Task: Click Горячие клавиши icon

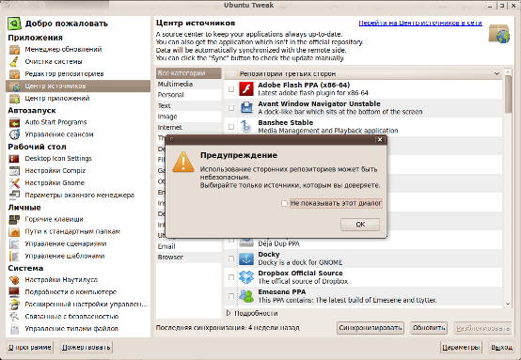Action: 14,219
